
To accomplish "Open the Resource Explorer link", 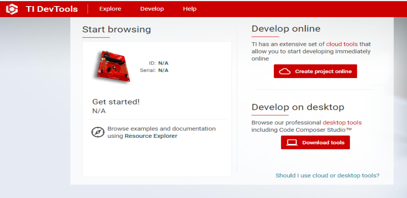I will [151, 136].
